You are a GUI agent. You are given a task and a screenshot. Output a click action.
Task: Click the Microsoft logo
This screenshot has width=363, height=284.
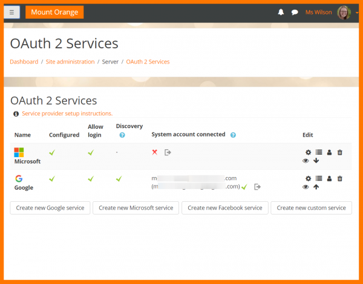[x=19, y=152]
